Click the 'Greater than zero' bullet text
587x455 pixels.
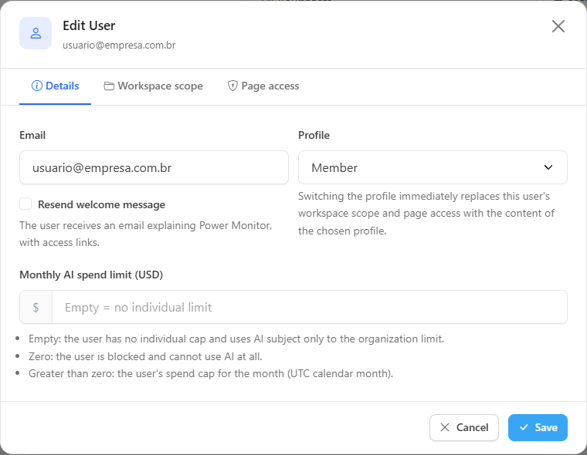coord(211,373)
